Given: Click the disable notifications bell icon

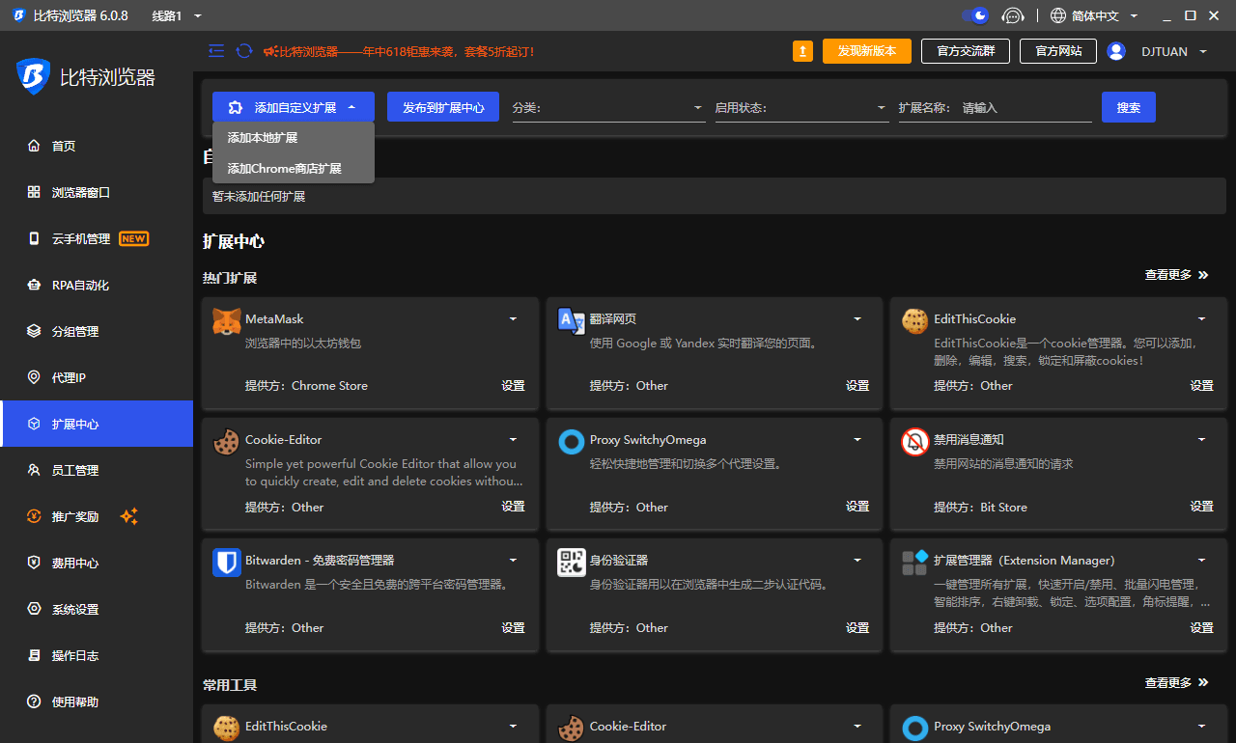Looking at the screenshot, I should pyautogui.click(x=914, y=442).
